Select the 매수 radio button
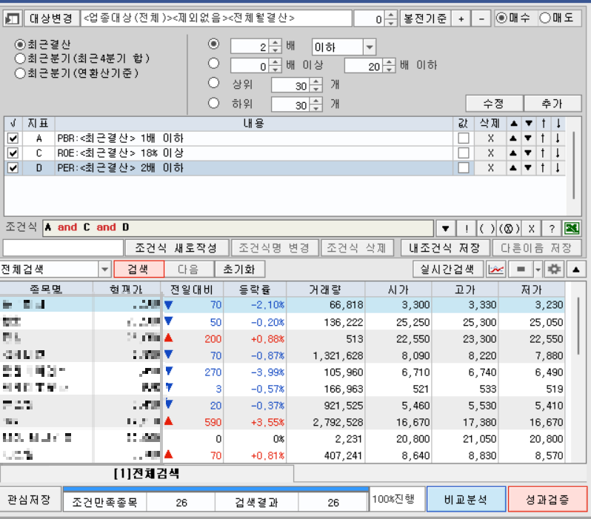Viewport: 591px width, 519px height. 501,18
